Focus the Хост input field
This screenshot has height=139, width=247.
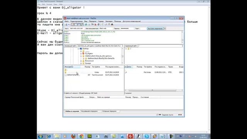[77, 29]
